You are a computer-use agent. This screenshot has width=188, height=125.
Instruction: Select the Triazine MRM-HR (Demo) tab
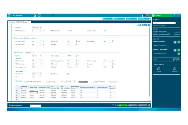(19, 22)
